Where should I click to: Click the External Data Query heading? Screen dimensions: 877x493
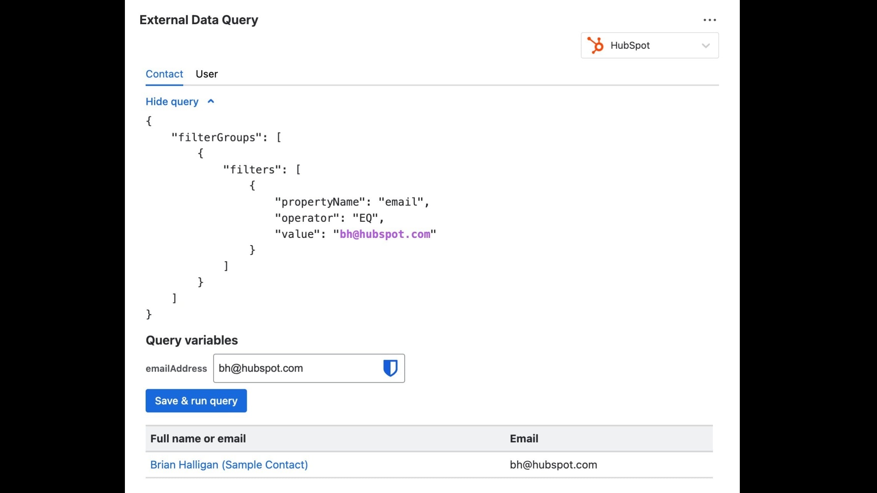coord(199,20)
